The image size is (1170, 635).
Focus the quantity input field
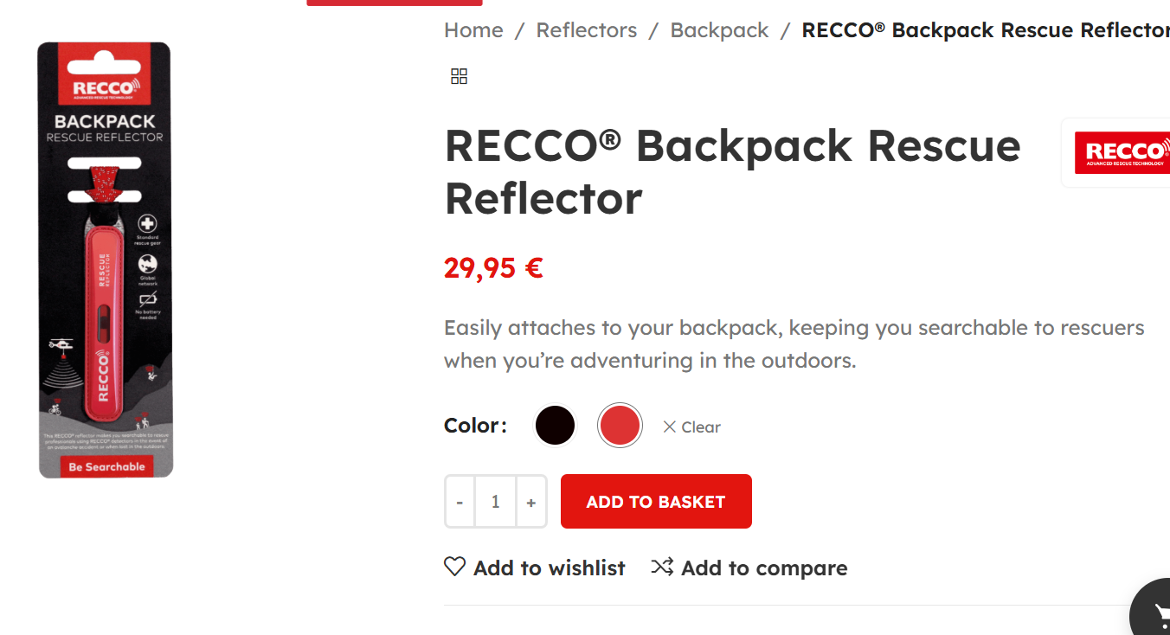[495, 502]
